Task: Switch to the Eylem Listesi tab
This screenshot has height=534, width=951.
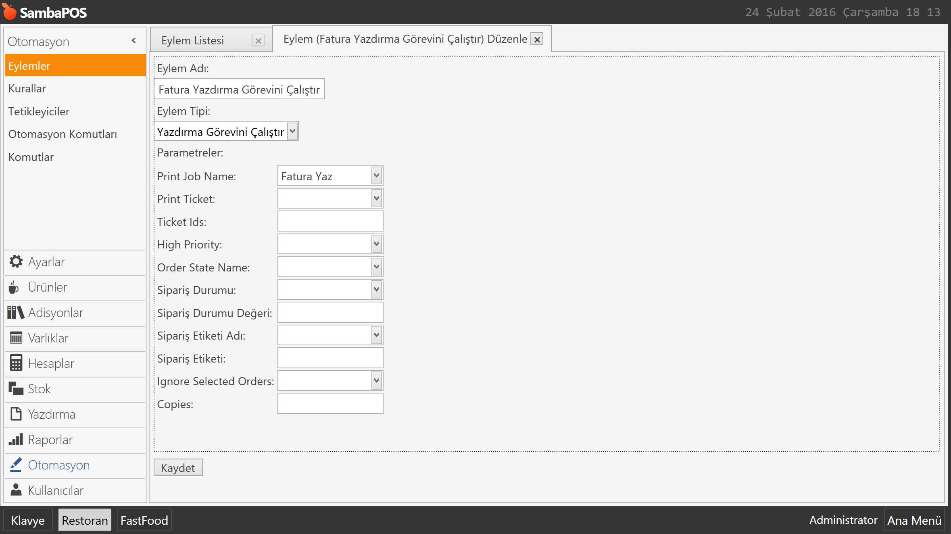Action: click(193, 40)
